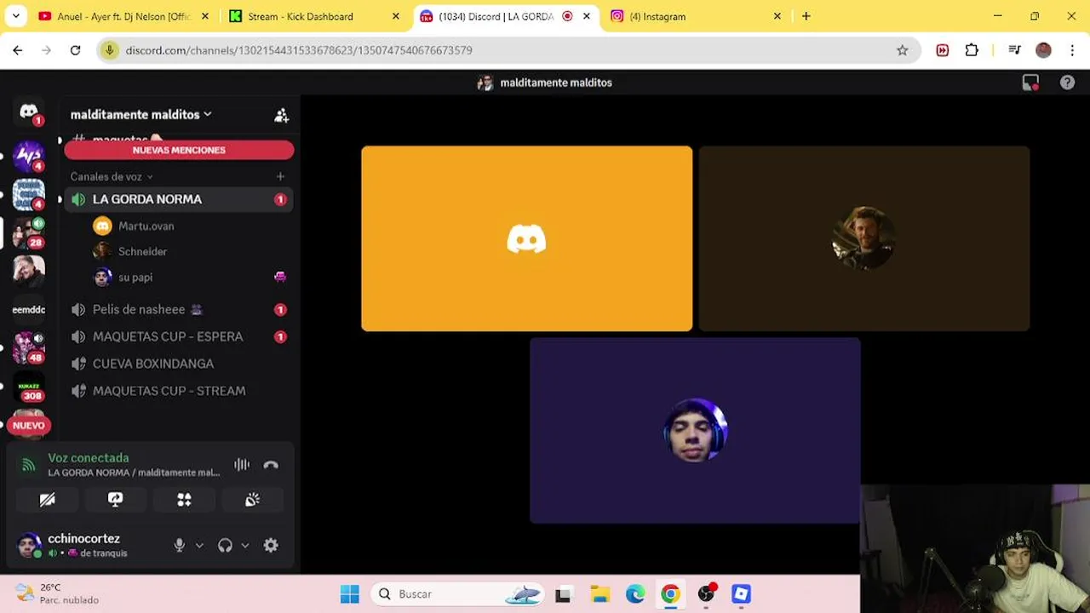1090x613 pixels.
Task: Open the eemddc server icon
Action: point(29,310)
